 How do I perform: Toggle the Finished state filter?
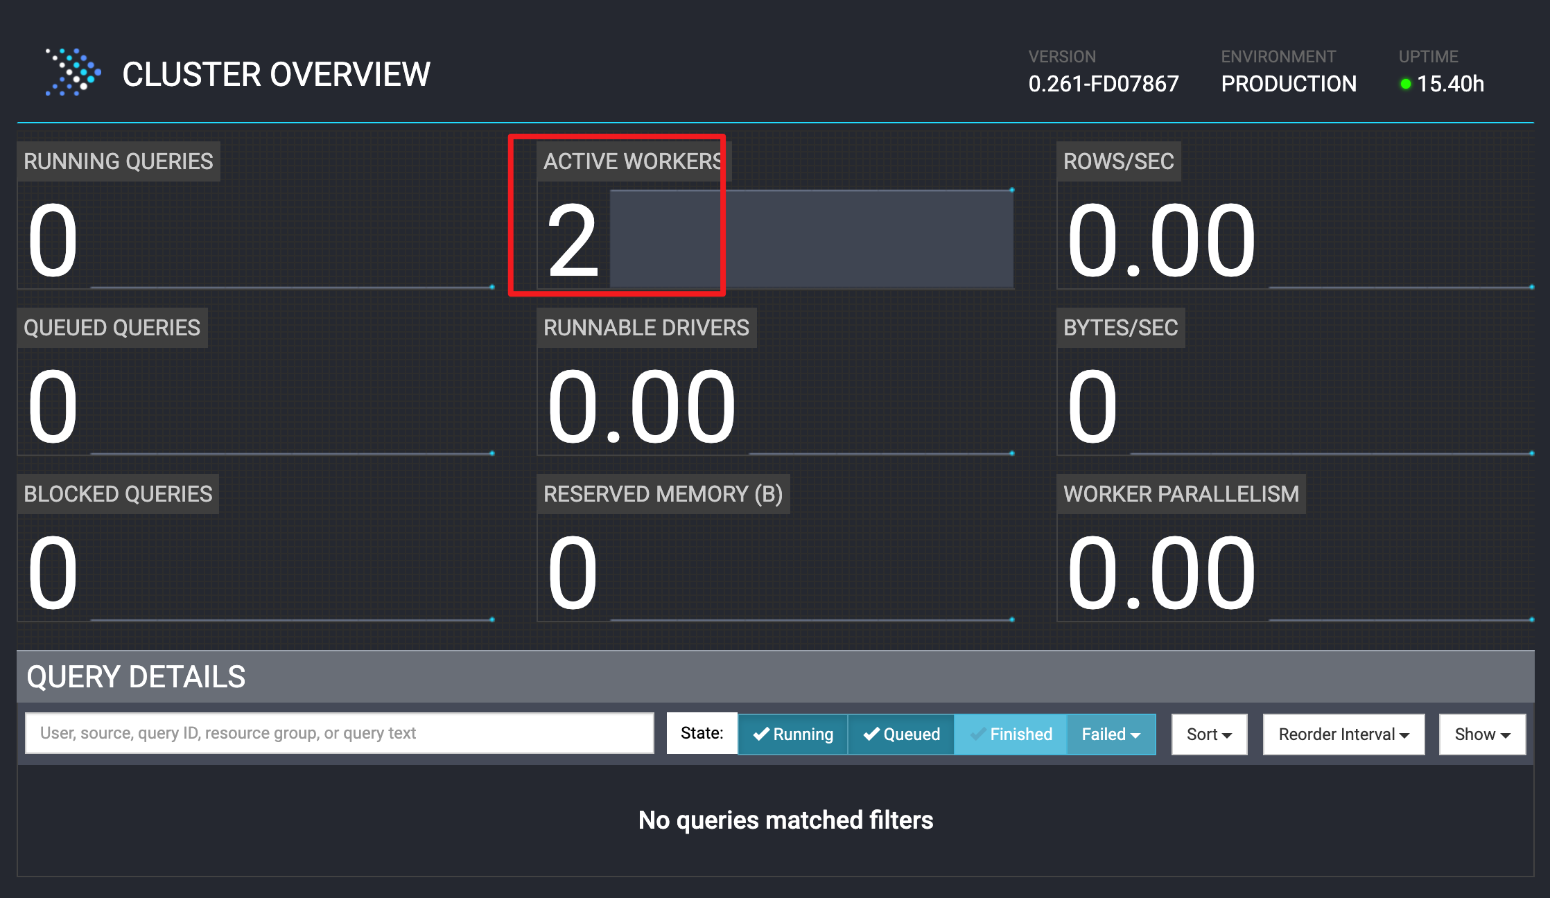(x=1011, y=734)
